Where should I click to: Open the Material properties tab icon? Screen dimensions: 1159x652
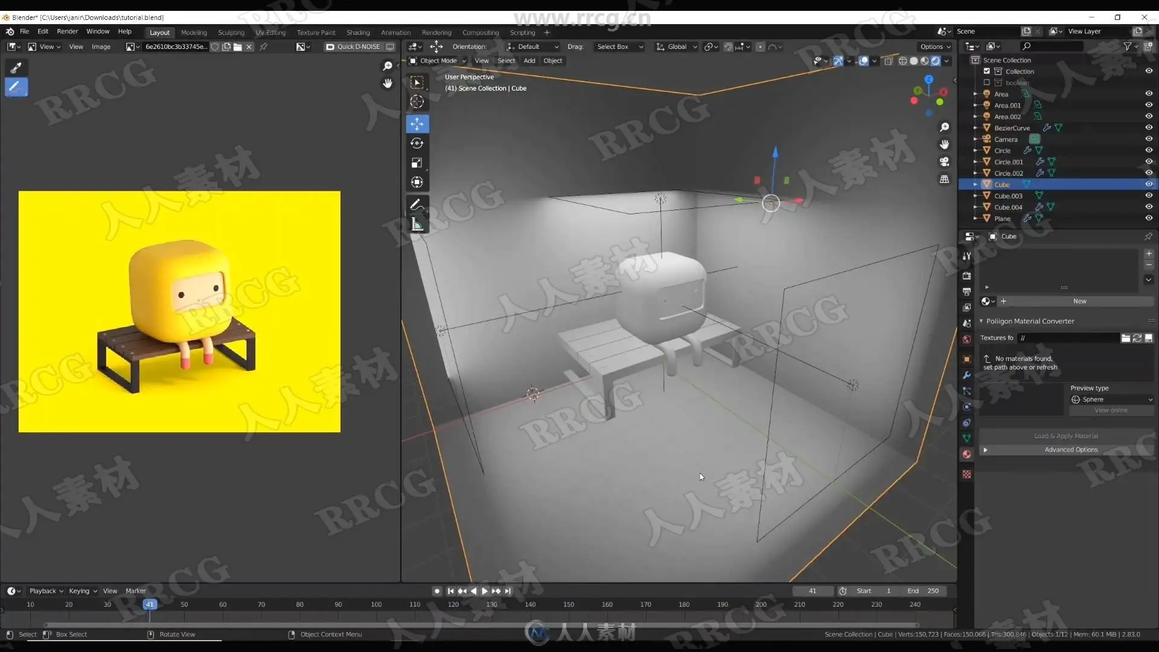pyautogui.click(x=966, y=454)
